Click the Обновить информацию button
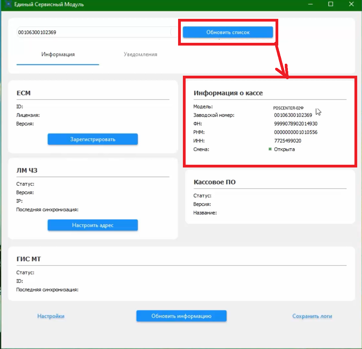Viewport: 362px width, 349px height. click(x=181, y=316)
